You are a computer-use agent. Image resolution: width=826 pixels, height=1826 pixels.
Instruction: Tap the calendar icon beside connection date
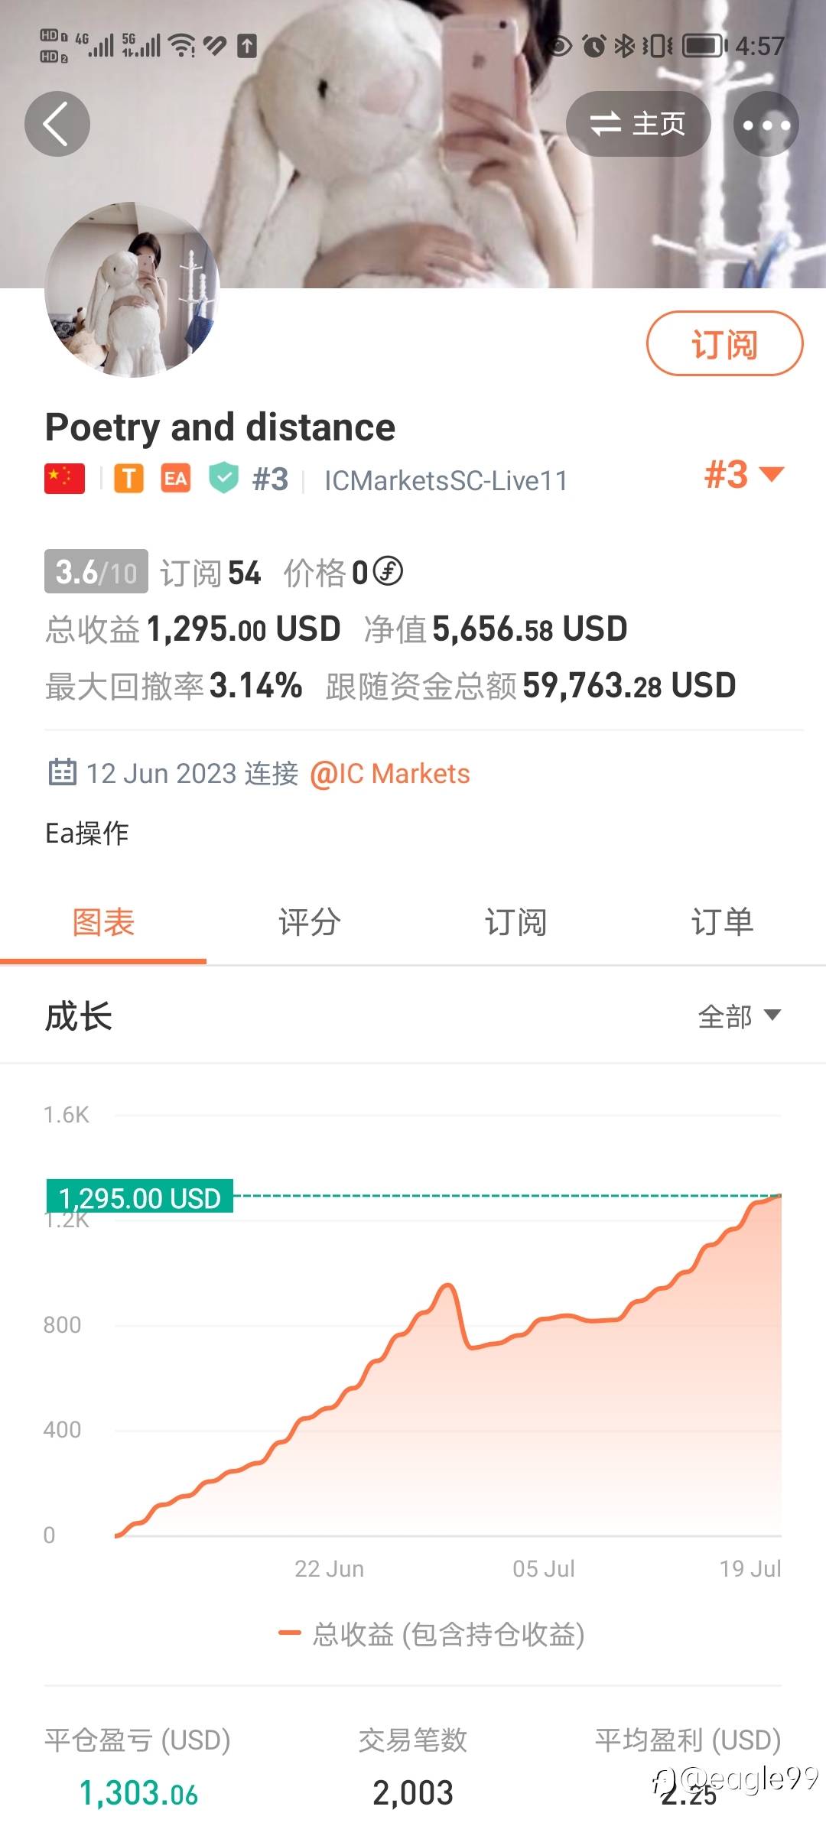(62, 772)
